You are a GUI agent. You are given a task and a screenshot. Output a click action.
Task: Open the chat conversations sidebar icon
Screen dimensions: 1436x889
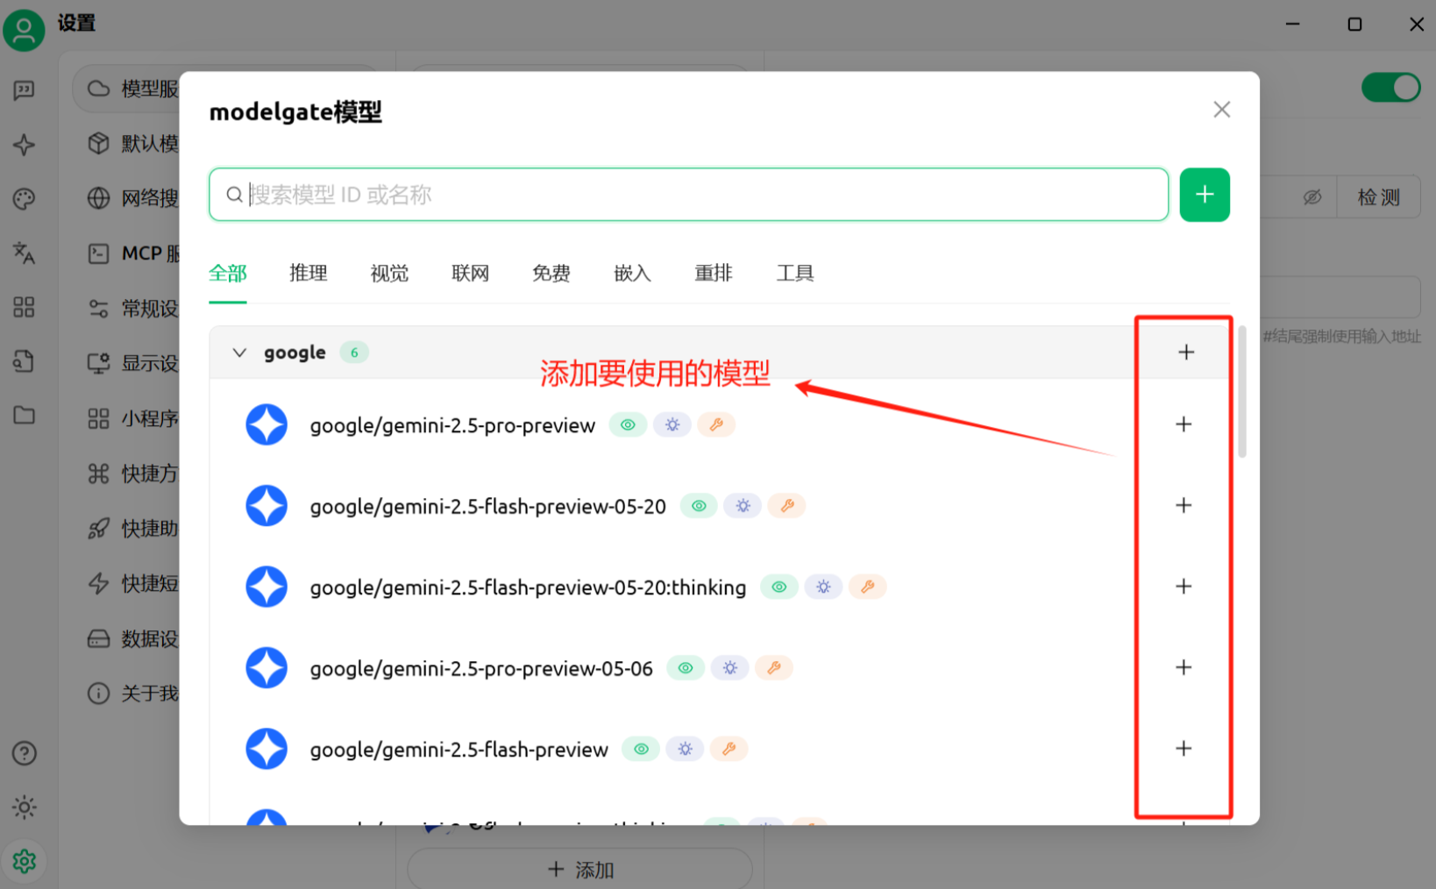[24, 89]
